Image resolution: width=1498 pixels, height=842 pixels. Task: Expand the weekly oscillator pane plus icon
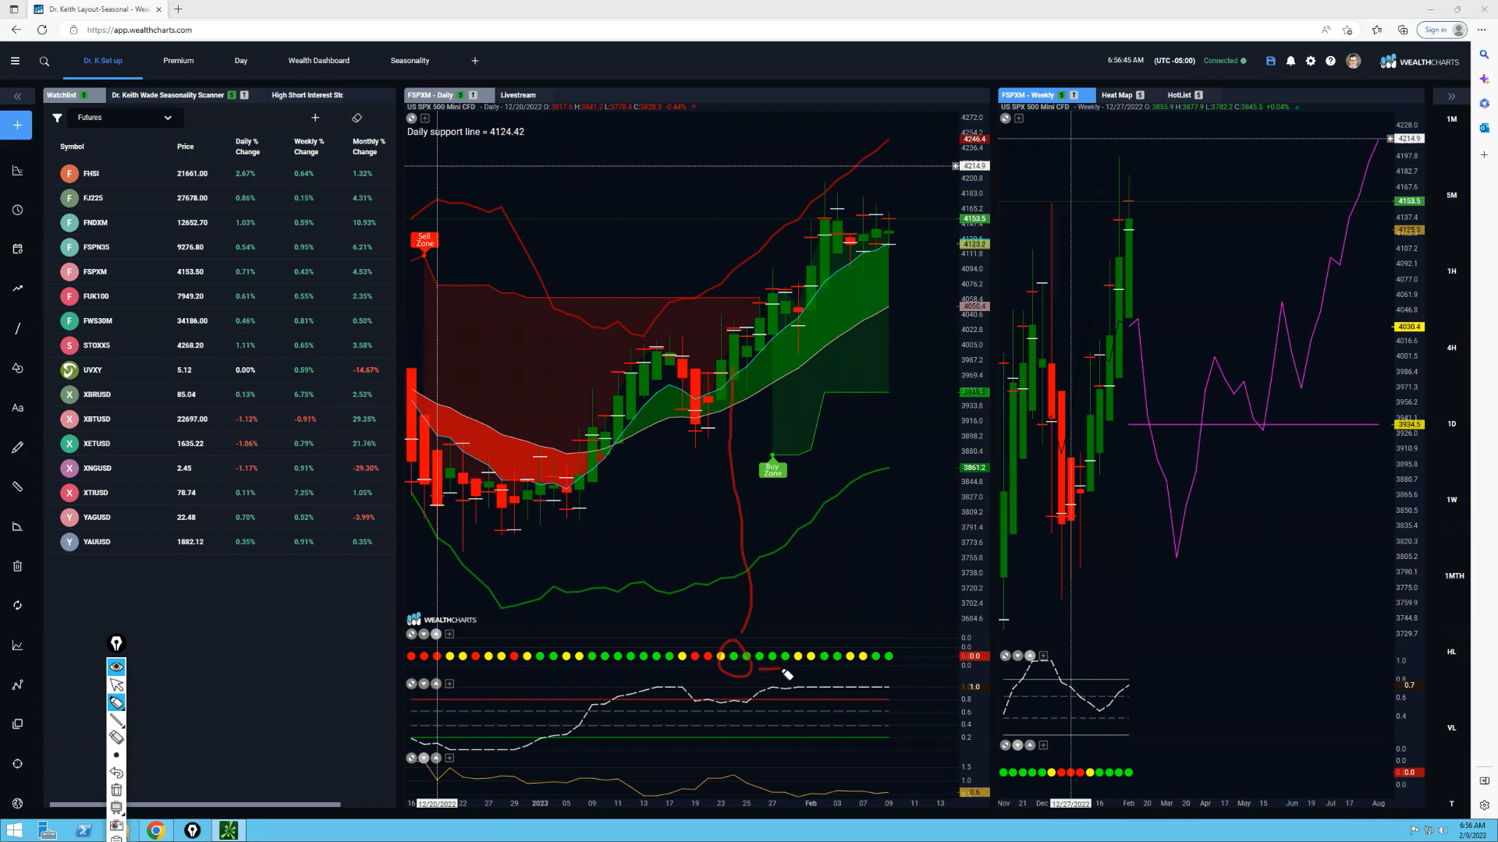[1044, 656]
